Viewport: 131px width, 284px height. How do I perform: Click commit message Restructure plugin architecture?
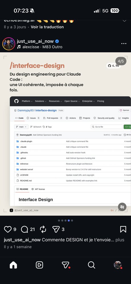point(79,164)
